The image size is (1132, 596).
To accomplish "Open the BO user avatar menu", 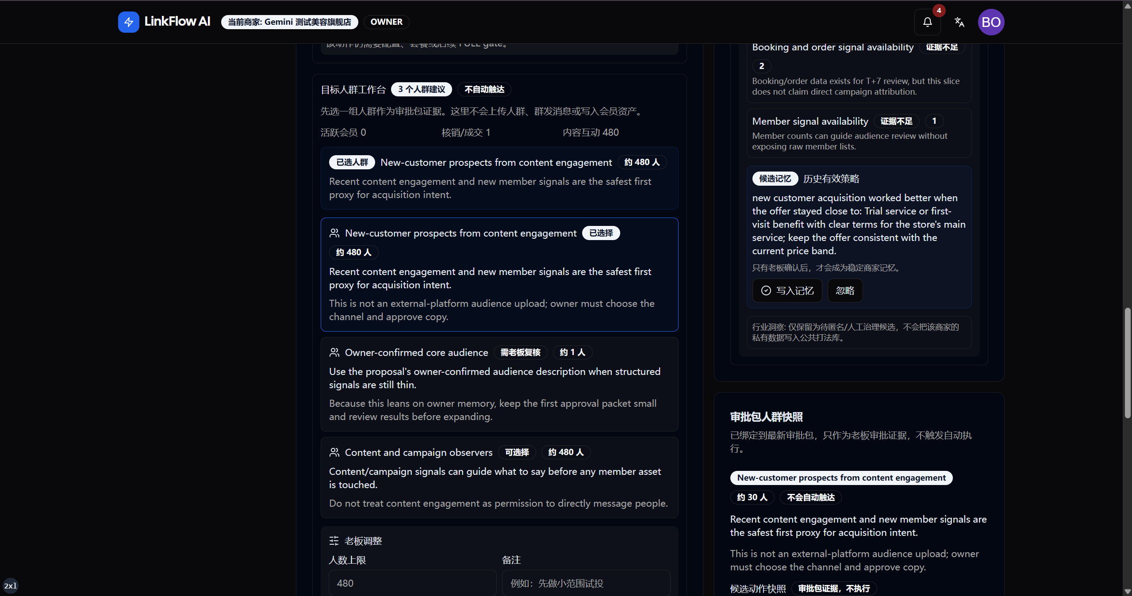I will click(991, 22).
